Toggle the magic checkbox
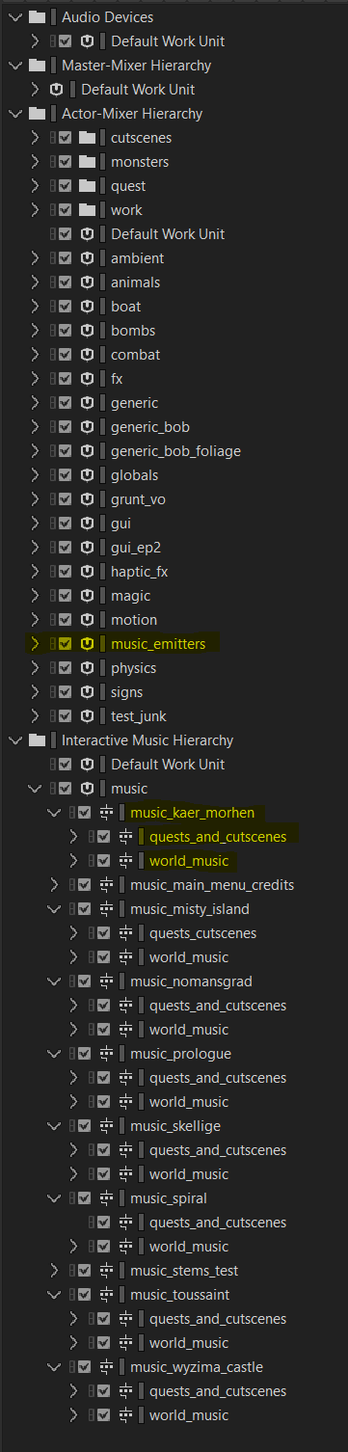 tap(65, 596)
